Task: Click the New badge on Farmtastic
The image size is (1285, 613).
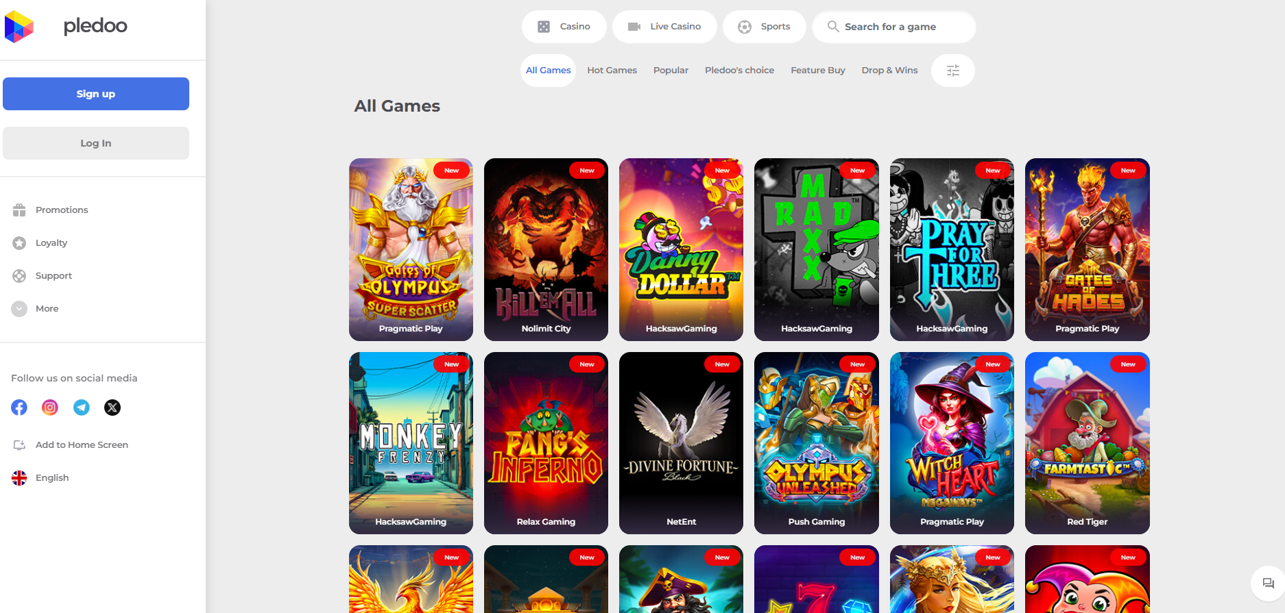Action: click(1128, 364)
